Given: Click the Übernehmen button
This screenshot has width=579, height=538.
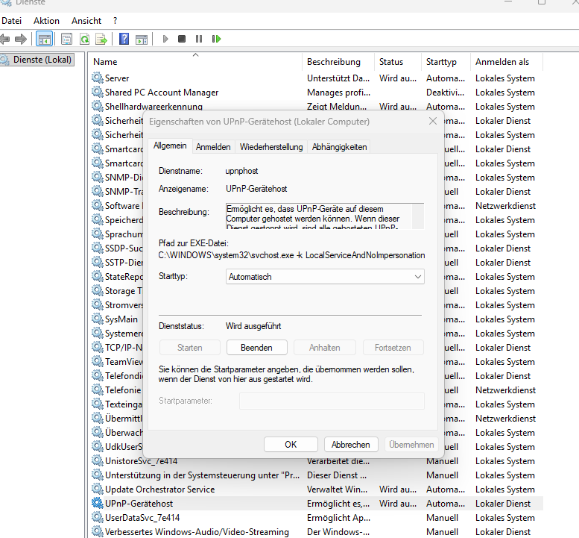Looking at the screenshot, I should pos(411,445).
